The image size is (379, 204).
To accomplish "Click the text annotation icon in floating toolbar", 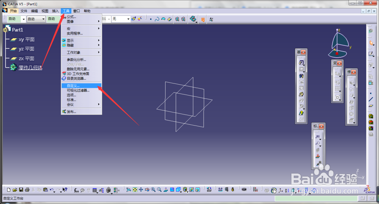I will click(x=318, y=137).
